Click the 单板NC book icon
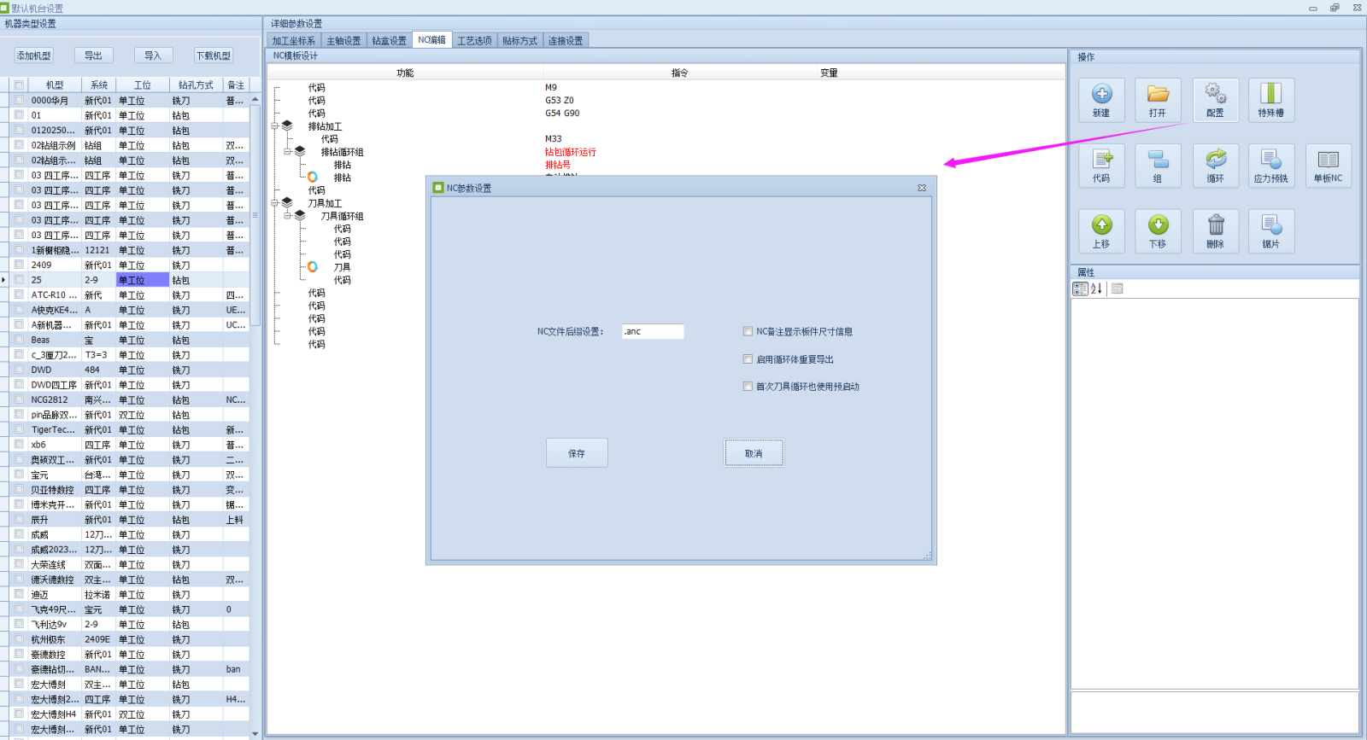This screenshot has height=740, width=1367. (1328, 166)
